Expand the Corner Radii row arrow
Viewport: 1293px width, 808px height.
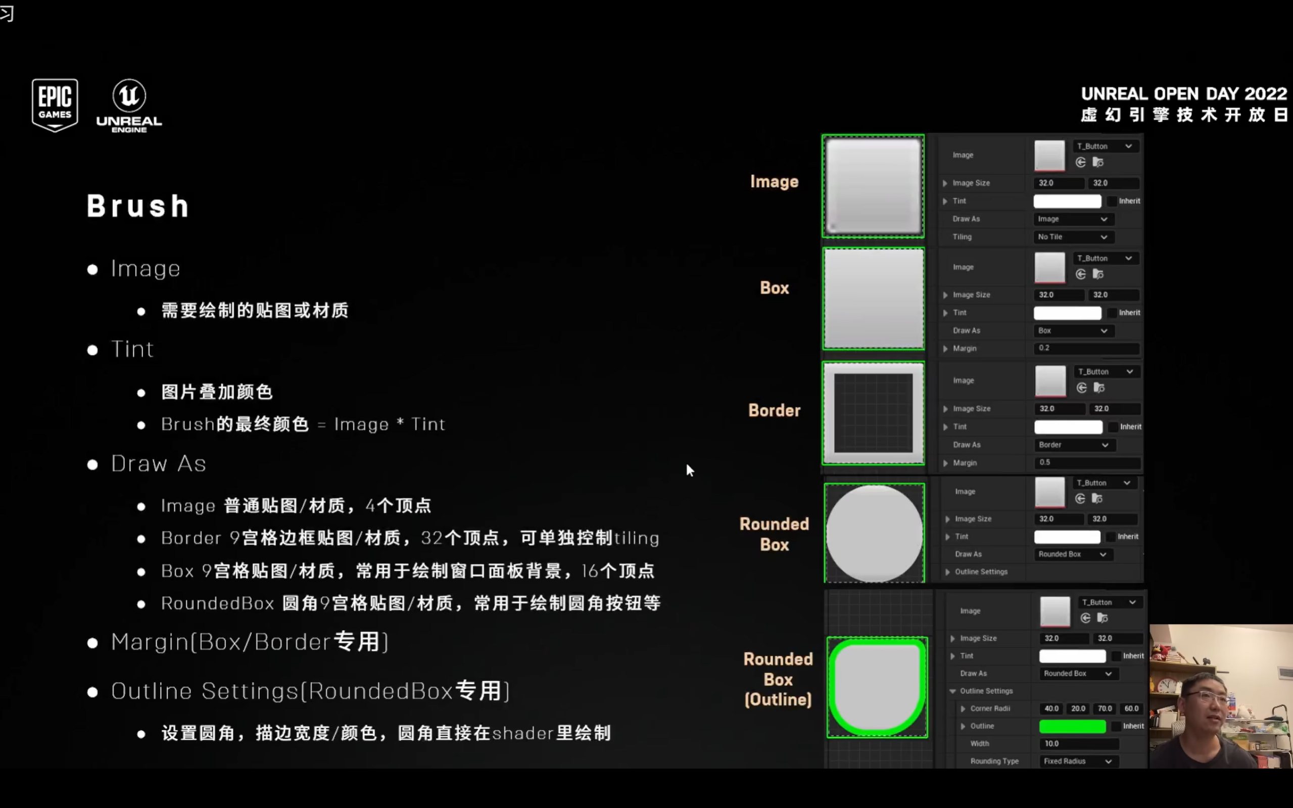pos(964,709)
